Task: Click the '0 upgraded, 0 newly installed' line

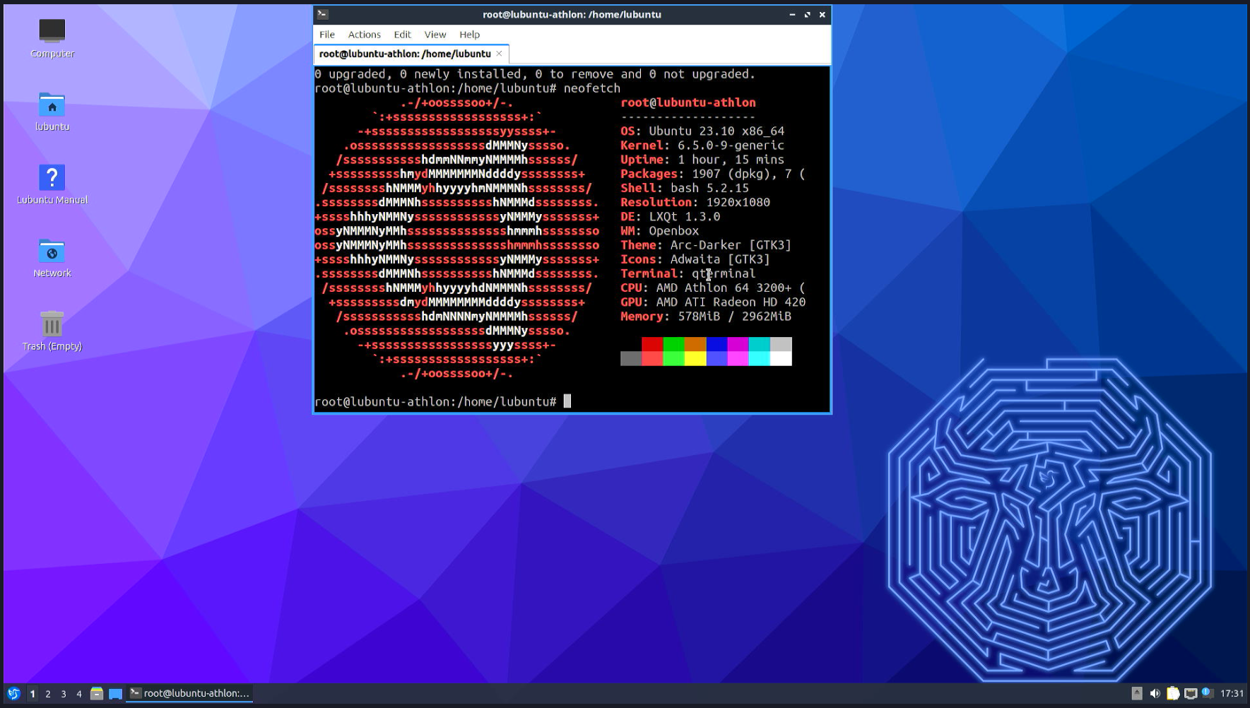Action: point(535,74)
